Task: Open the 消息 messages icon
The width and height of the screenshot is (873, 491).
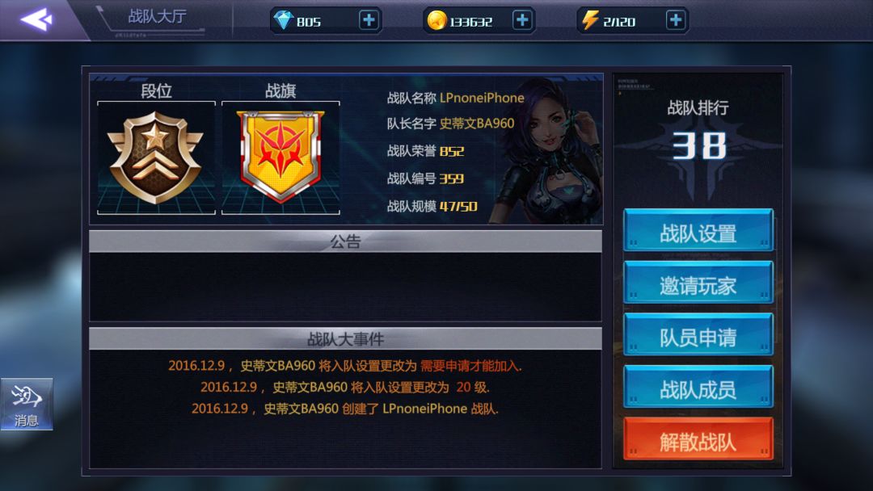Action: [27, 404]
